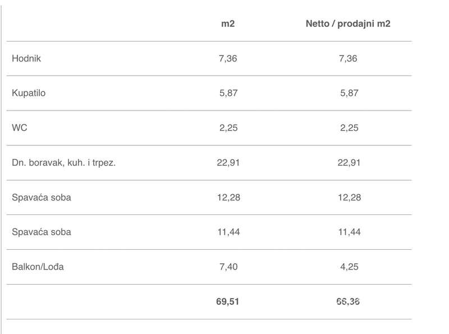Select the bold Netto total 68,36
449x334 pixels.
[348, 301]
